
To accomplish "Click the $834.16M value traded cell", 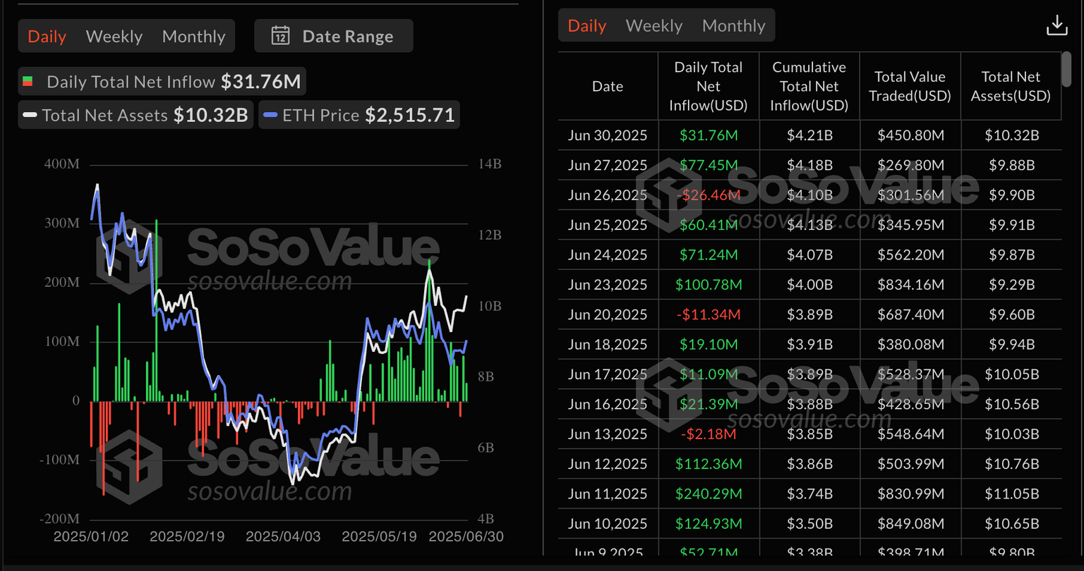I will point(910,285).
